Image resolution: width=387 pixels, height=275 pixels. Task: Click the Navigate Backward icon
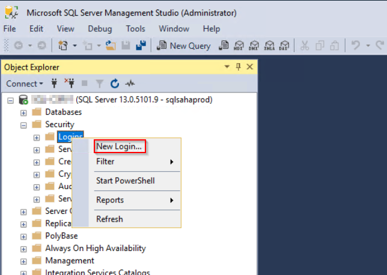tap(19, 46)
